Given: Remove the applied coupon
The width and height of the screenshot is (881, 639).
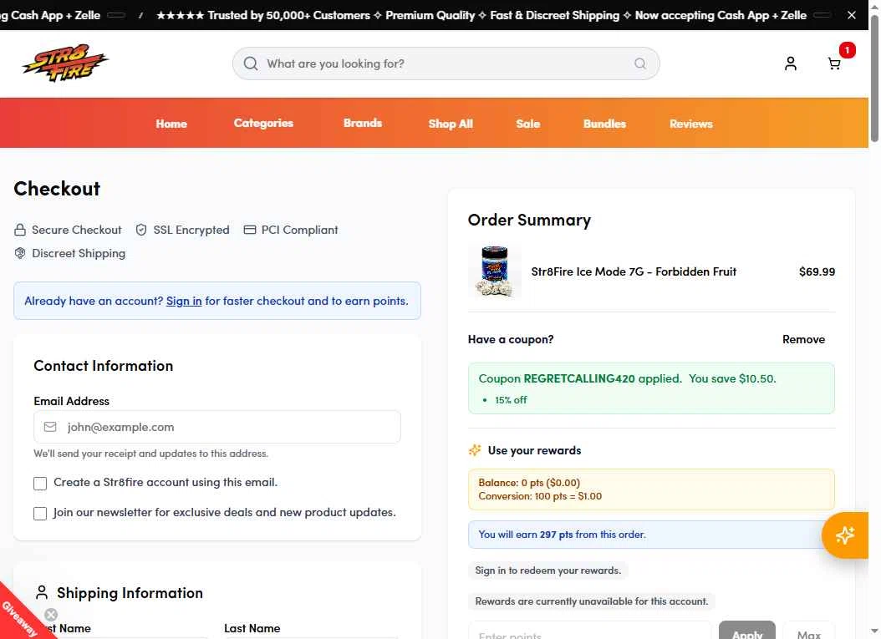Looking at the screenshot, I should coord(803,339).
